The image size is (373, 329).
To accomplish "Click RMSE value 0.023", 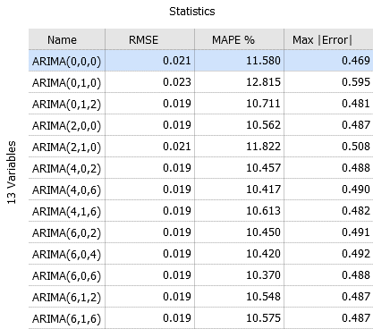I will coord(177,82).
